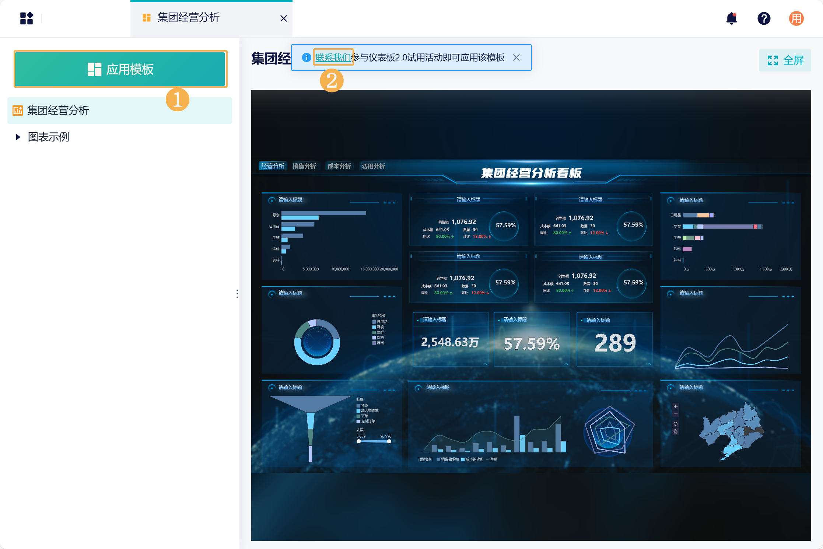This screenshot has height=549, width=823.
Task: Click the 应用模板 button
Action: (120, 69)
